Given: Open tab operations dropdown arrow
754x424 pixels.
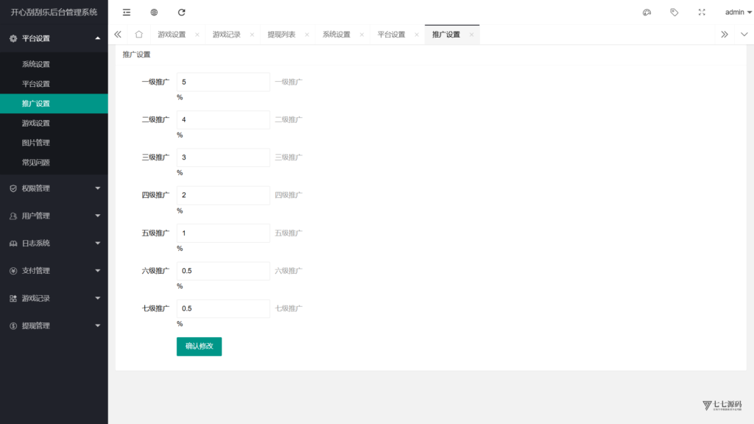Looking at the screenshot, I should 744,34.
